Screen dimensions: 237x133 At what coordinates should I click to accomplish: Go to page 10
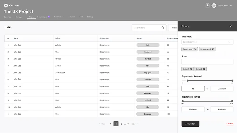(x=128, y=124)
